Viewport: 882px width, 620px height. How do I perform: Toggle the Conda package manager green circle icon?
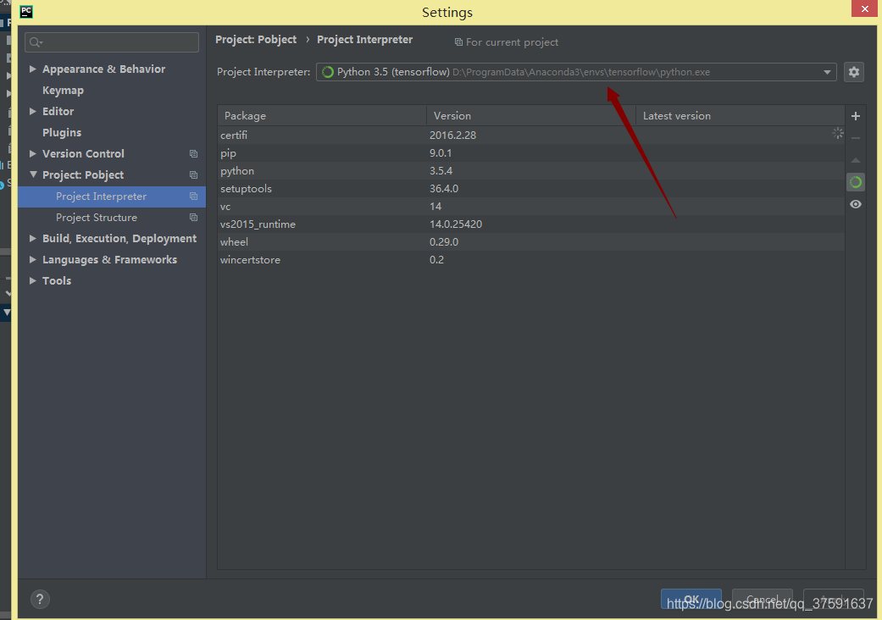855,182
